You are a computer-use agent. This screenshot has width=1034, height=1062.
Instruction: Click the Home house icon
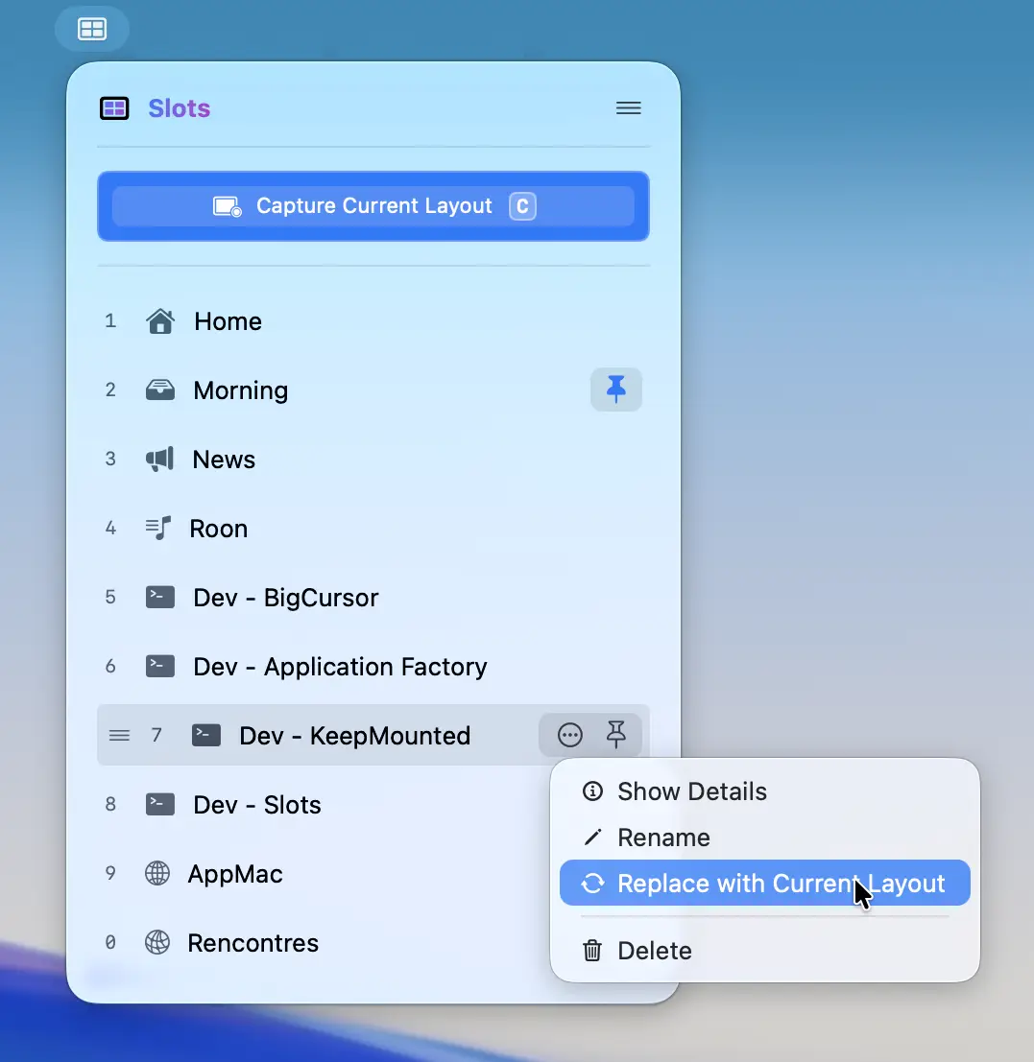tap(160, 321)
